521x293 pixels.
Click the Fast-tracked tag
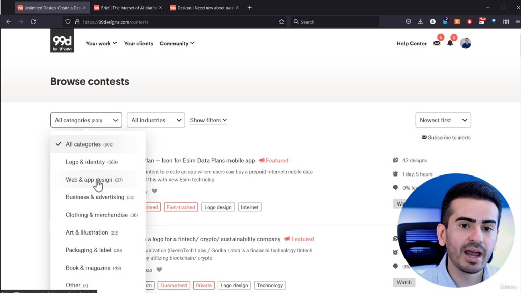tap(181, 207)
